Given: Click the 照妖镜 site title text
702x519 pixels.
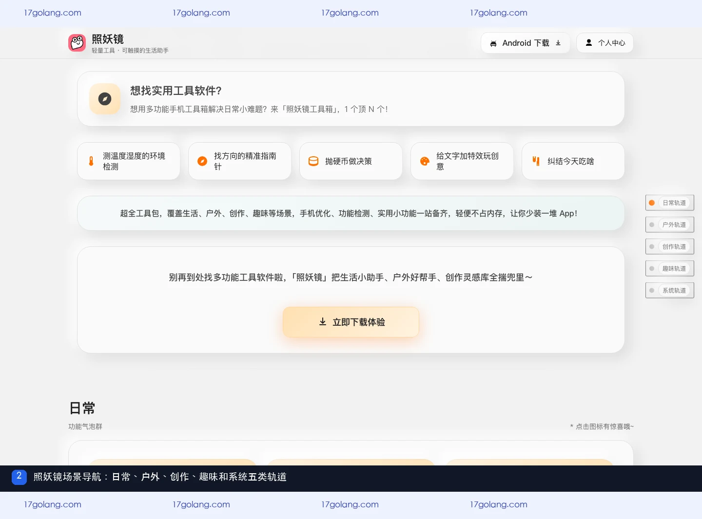Looking at the screenshot, I should 108,39.
